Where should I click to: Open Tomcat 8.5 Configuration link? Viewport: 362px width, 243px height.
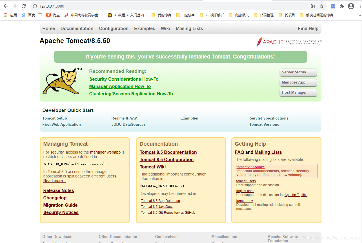167,160
